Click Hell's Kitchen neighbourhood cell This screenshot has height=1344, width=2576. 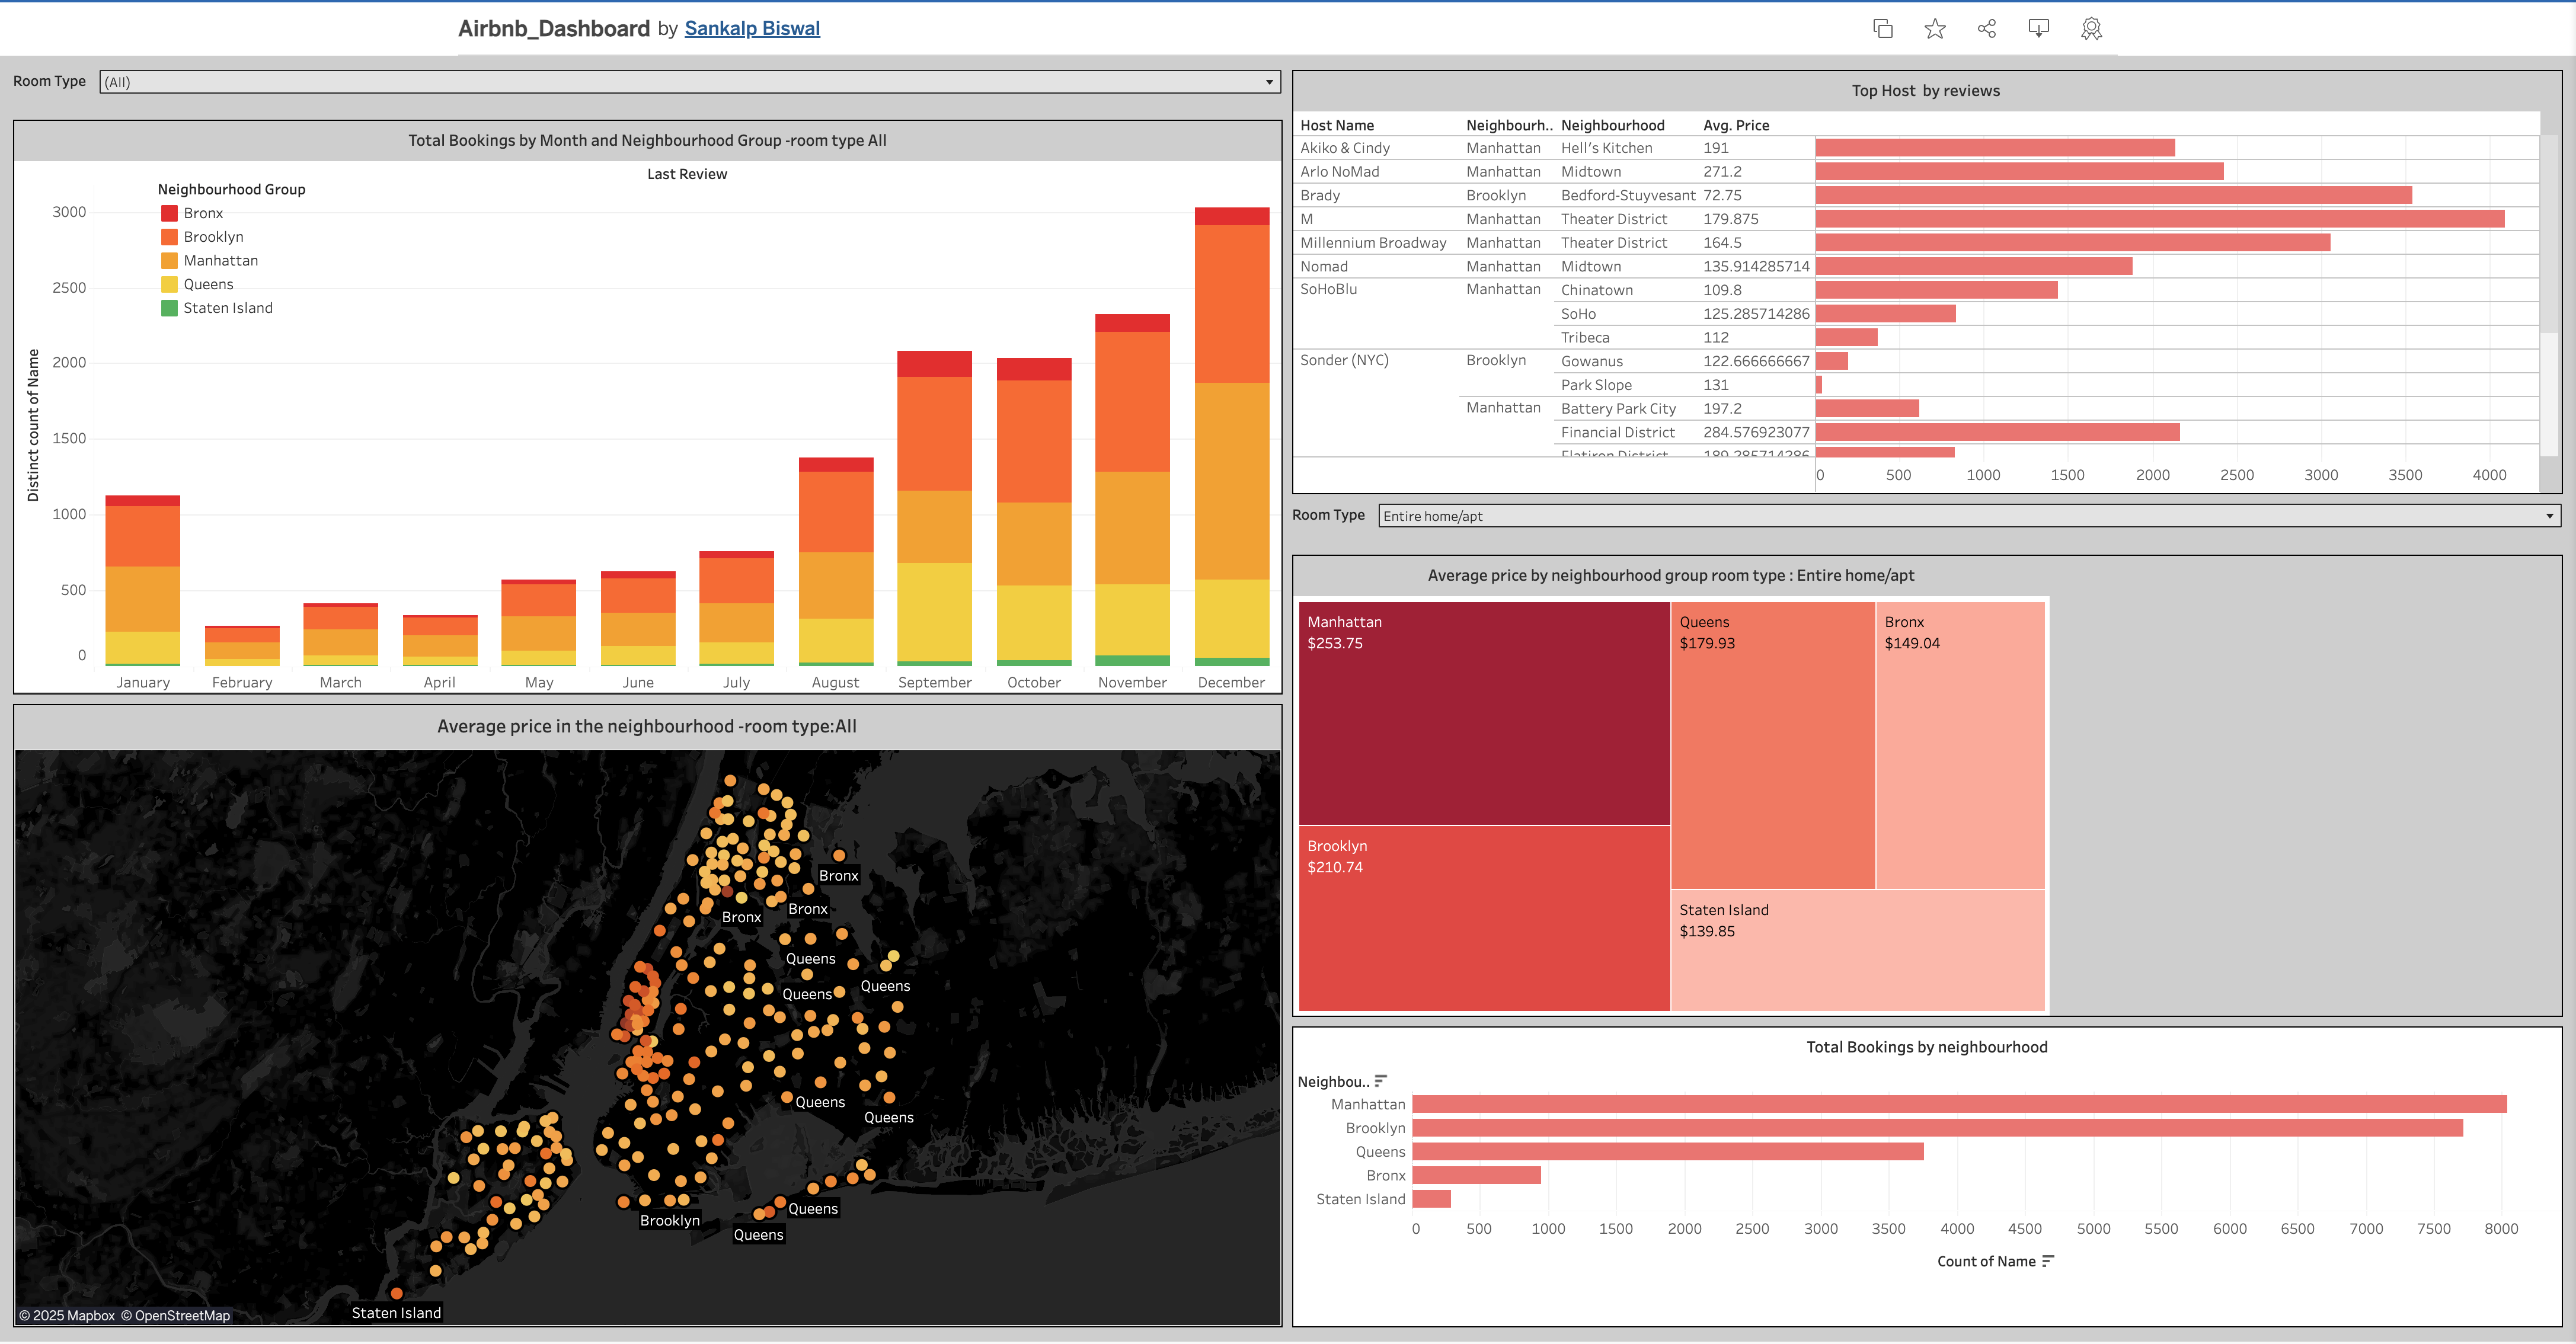click(1606, 148)
